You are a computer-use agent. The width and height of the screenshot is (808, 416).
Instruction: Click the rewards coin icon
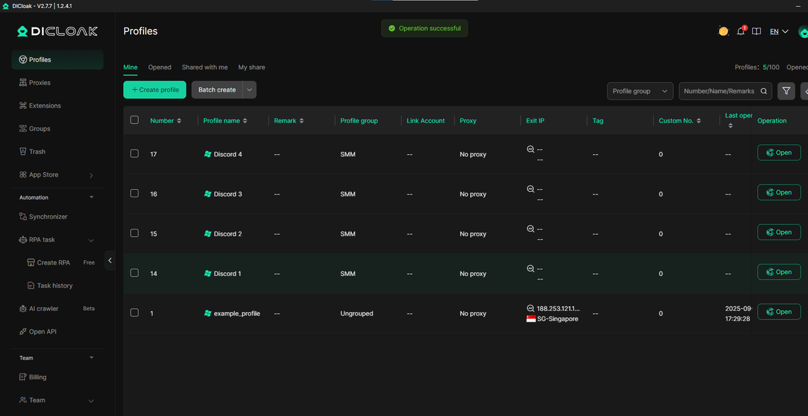coord(723,30)
